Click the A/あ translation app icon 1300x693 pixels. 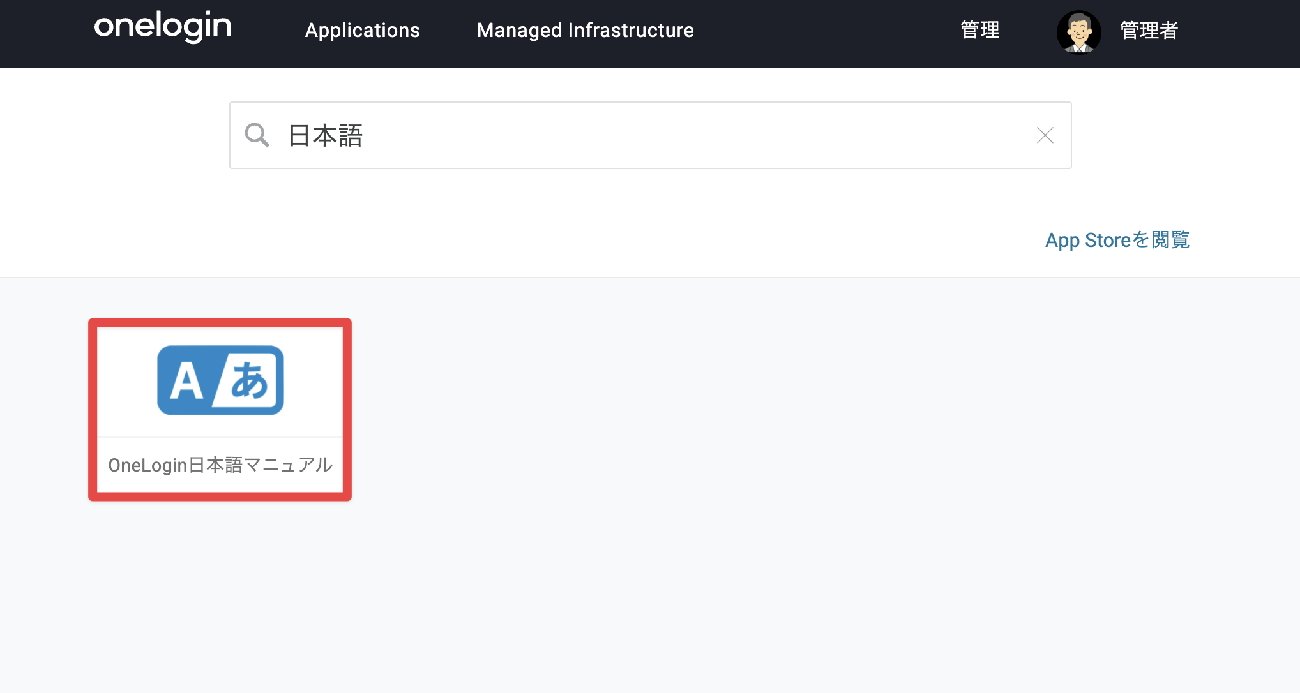click(x=220, y=380)
